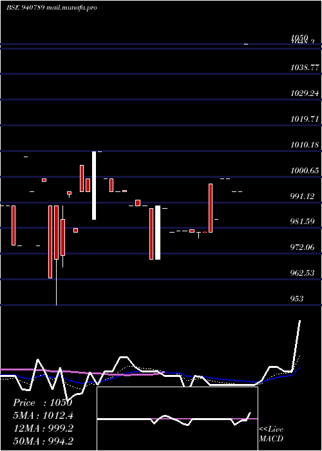The image size is (322, 451).
Task: Click the 1029.24 price level label
Action: coord(305,93)
